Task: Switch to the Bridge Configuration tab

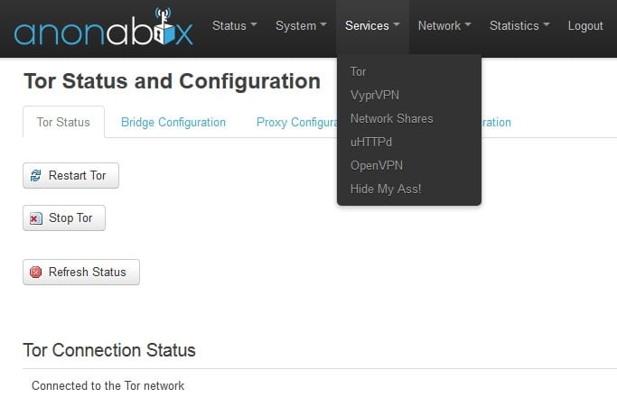Action: pyautogui.click(x=173, y=122)
